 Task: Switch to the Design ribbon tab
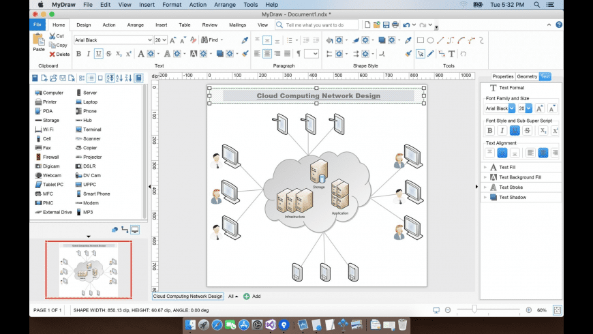coord(83,25)
